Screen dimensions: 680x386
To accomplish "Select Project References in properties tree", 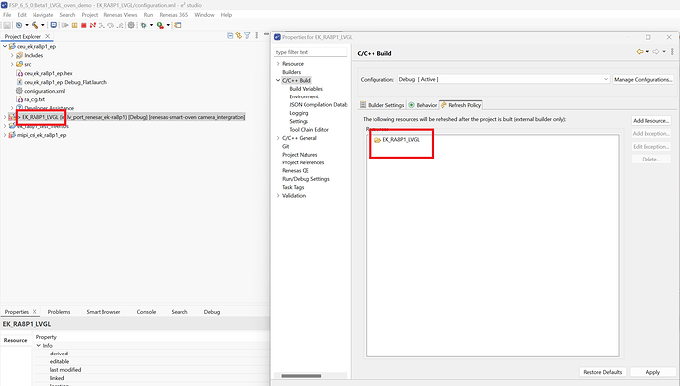I will (304, 162).
